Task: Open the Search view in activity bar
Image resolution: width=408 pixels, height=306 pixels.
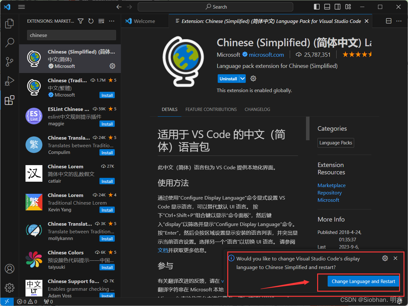Action: 10,42
